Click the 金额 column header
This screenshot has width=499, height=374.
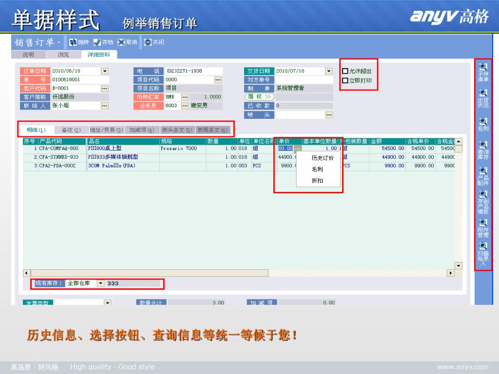click(x=387, y=141)
